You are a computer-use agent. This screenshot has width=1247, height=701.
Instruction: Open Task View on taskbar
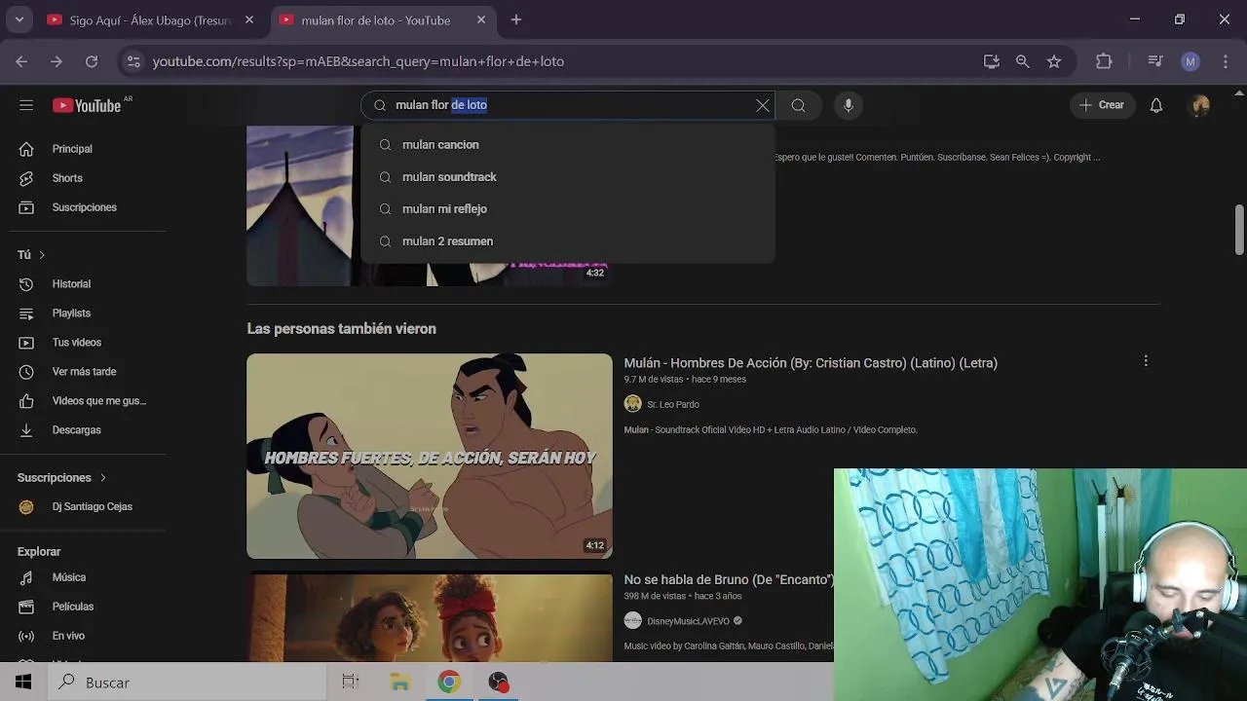click(x=351, y=683)
